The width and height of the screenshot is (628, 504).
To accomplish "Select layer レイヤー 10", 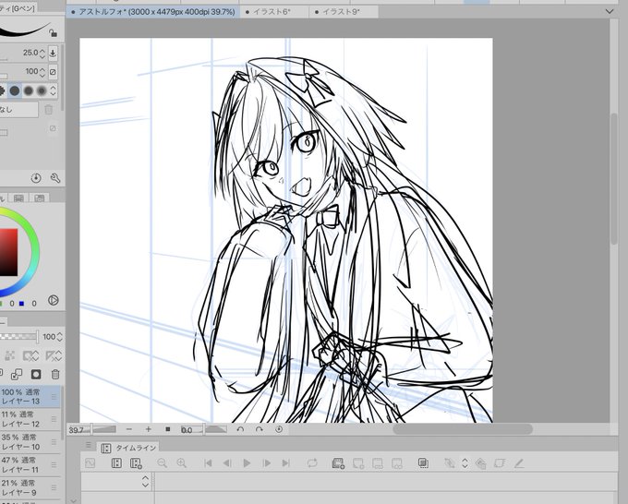I will 30,442.
